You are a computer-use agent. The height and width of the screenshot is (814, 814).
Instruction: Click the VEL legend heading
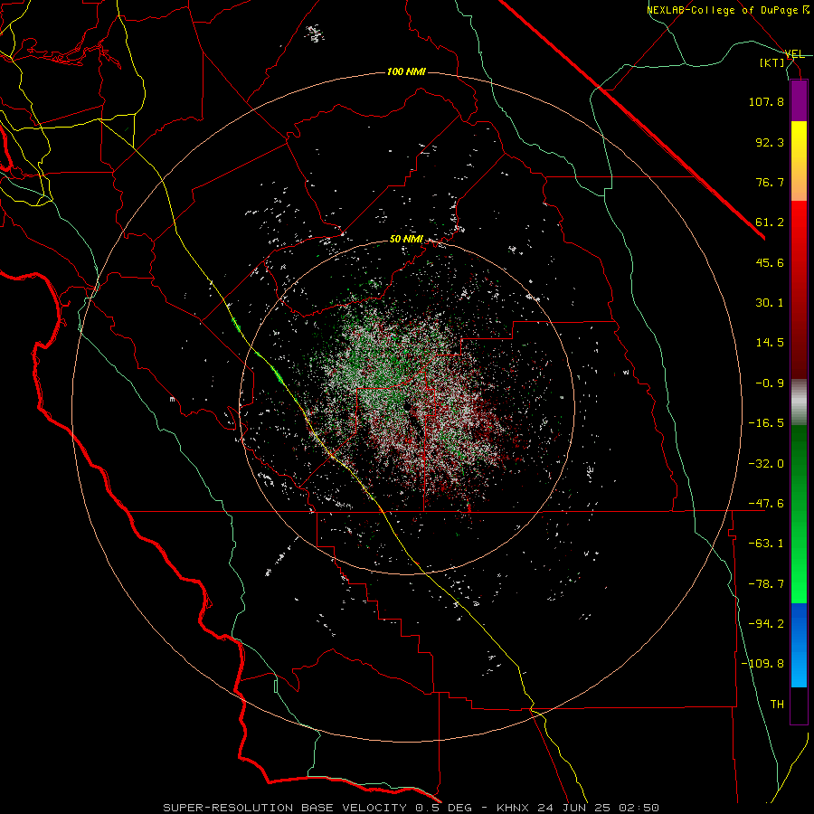click(x=794, y=54)
